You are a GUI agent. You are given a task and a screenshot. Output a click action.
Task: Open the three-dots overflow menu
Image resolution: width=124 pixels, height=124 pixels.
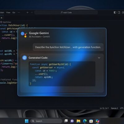pos(19,12)
